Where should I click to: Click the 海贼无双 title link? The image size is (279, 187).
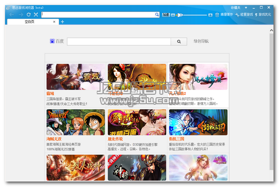pyautogui.click(x=54, y=139)
